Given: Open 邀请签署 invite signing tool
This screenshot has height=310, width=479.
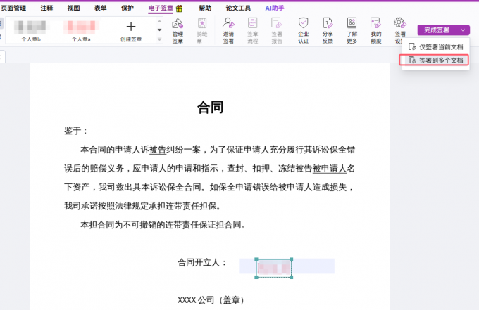Looking at the screenshot, I should click(x=228, y=30).
